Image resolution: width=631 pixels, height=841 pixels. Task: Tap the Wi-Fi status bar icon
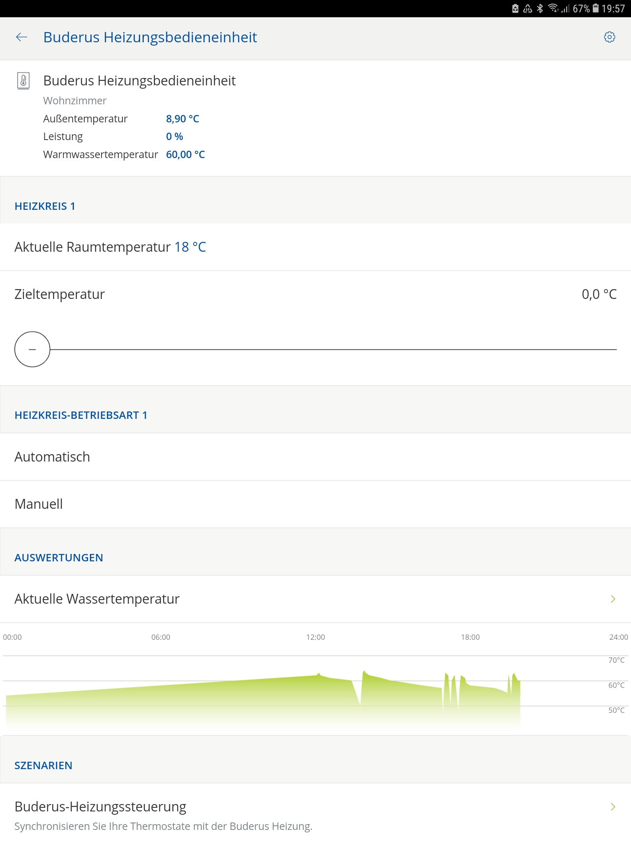553,9
